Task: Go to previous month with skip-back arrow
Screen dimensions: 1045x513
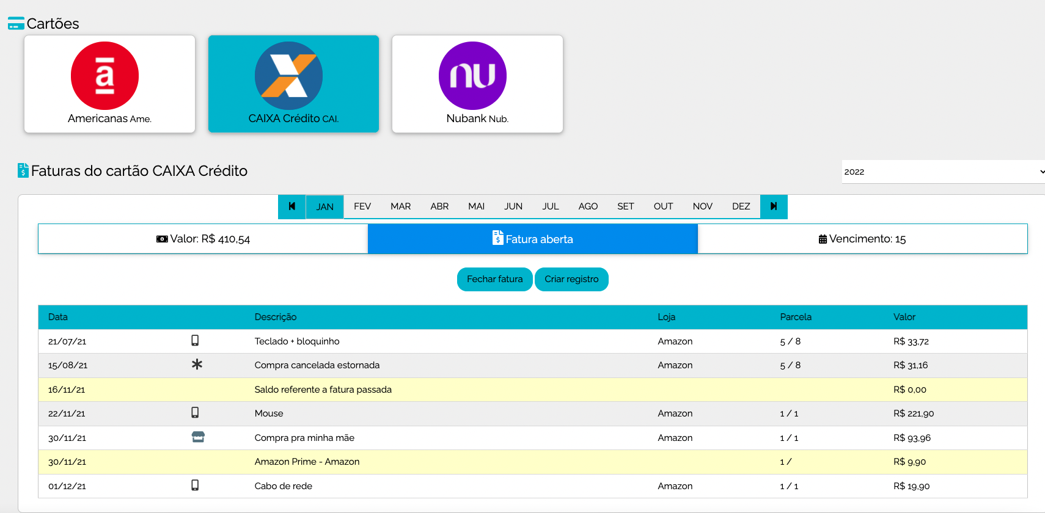Action: pyautogui.click(x=292, y=206)
